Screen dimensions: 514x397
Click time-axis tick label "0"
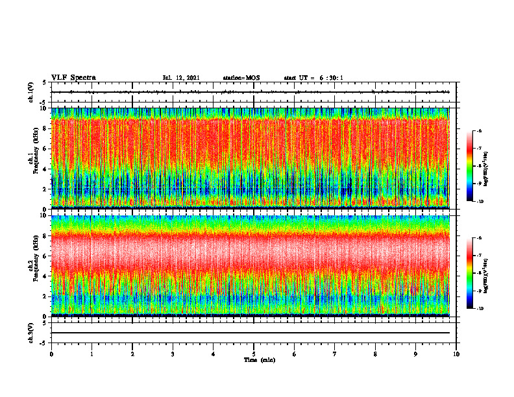[x=51, y=354]
